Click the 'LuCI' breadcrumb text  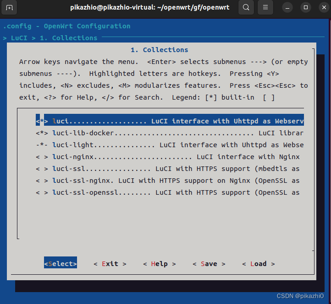click(19, 38)
